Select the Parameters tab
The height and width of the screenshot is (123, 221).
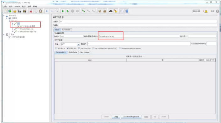click(x=61, y=52)
